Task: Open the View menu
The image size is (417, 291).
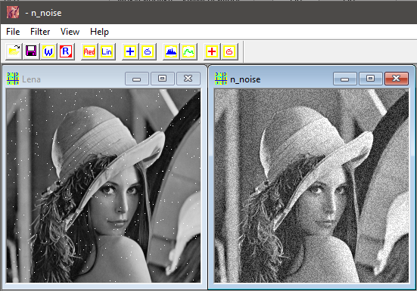Action: tap(70, 32)
